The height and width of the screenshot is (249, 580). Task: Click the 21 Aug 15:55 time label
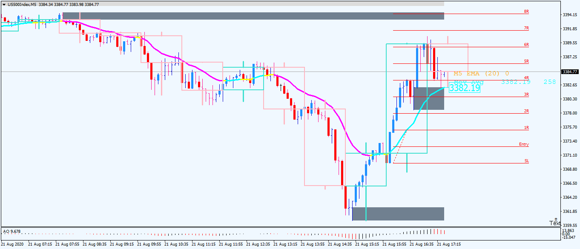click(x=395, y=245)
